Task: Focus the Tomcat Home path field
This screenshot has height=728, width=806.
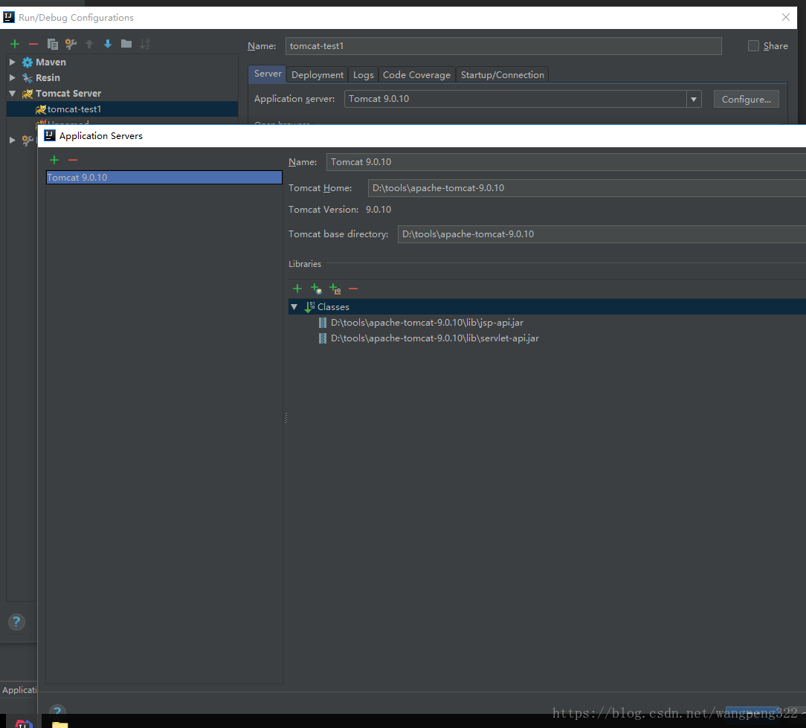Action: [587, 188]
